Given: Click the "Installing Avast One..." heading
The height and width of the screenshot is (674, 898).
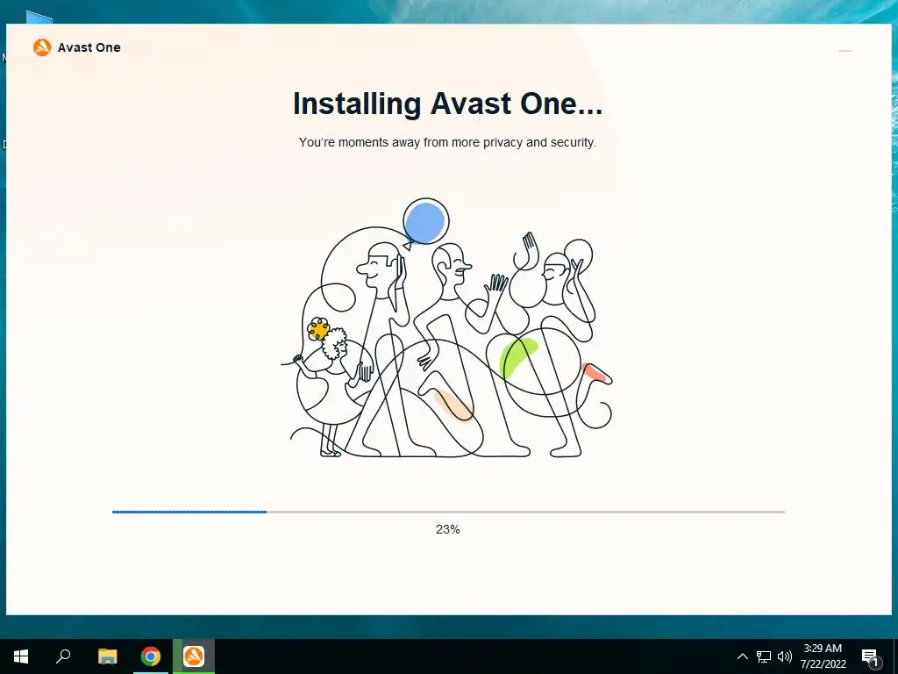Looking at the screenshot, I should point(448,104).
